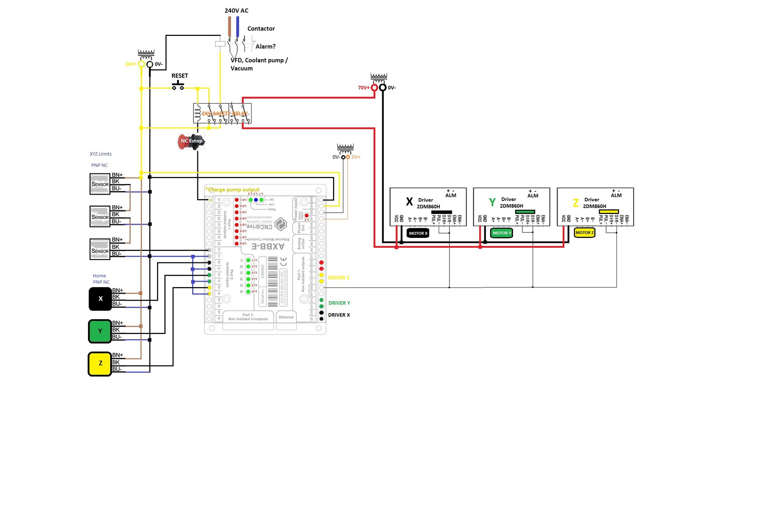This screenshot has width=757, height=518.
Task: Click the green Home Y sensor block
Action: pyautogui.click(x=100, y=331)
